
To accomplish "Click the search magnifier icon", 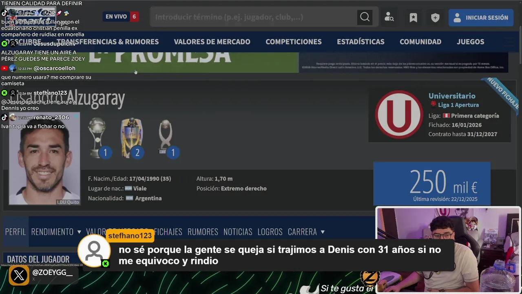I will tap(365, 17).
